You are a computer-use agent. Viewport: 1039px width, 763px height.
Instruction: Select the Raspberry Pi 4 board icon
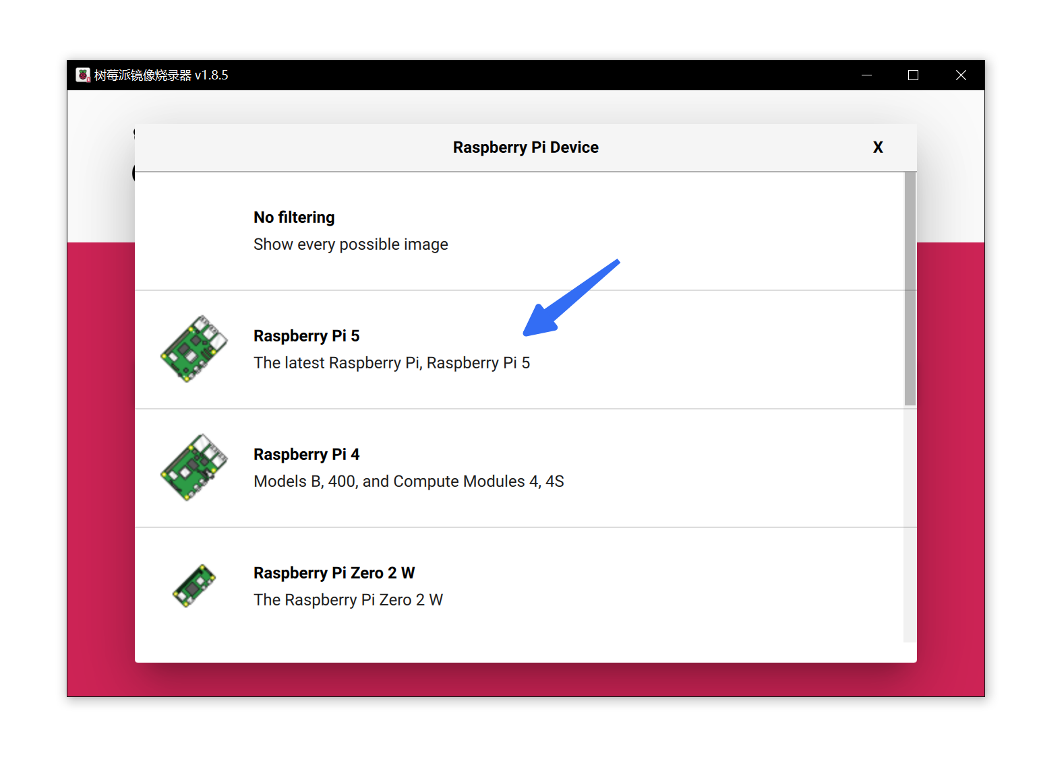pyautogui.click(x=194, y=467)
